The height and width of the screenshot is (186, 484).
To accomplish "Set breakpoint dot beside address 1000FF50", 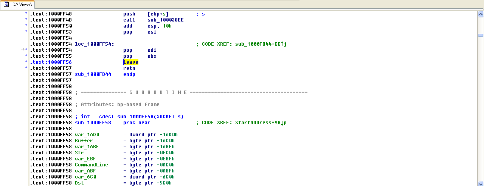I will [26, 26].
